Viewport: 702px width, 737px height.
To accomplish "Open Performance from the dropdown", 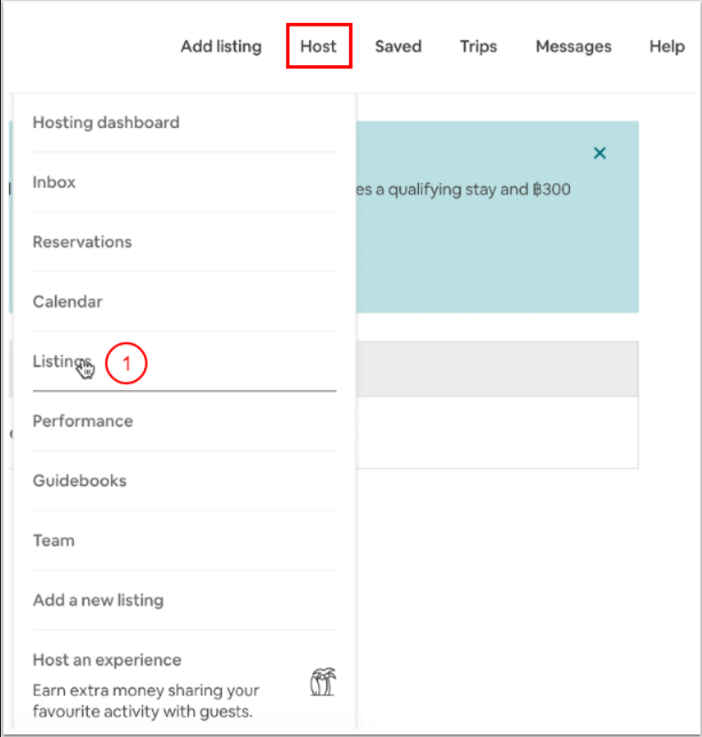I will [x=82, y=421].
